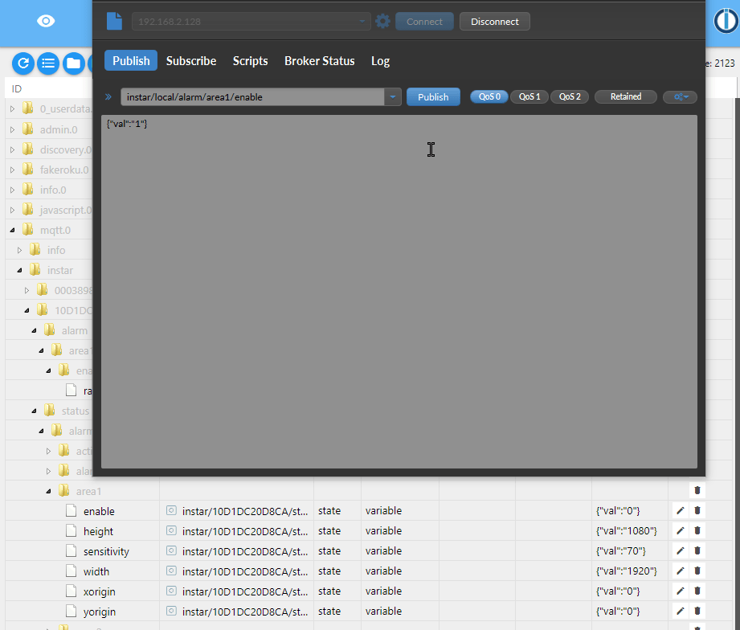Screen dimensions: 740x630
Task: Expand the admin.0 tree folder
Action: click(x=12, y=129)
